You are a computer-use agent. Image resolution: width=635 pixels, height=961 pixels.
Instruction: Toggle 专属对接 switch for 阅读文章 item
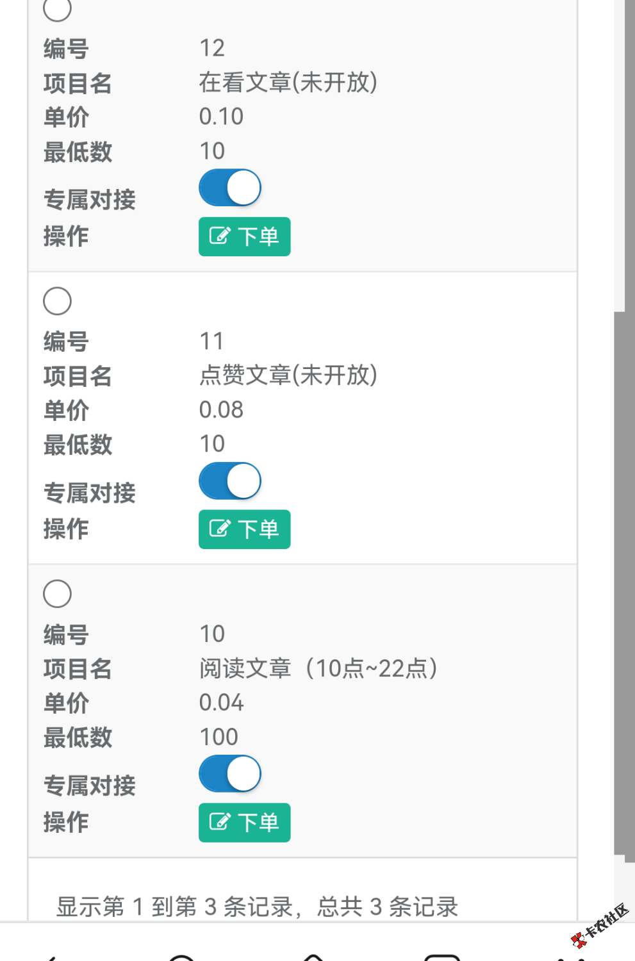point(230,773)
